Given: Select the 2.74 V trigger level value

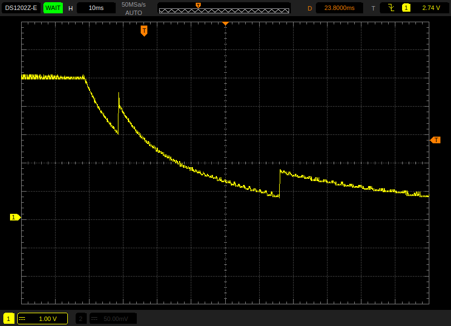Looking at the screenshot, I should [431, 8].
